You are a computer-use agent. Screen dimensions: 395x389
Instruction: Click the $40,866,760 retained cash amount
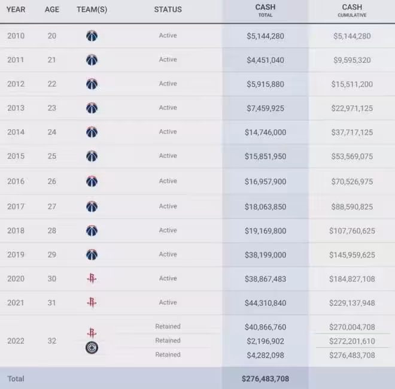tap(265, 327)
